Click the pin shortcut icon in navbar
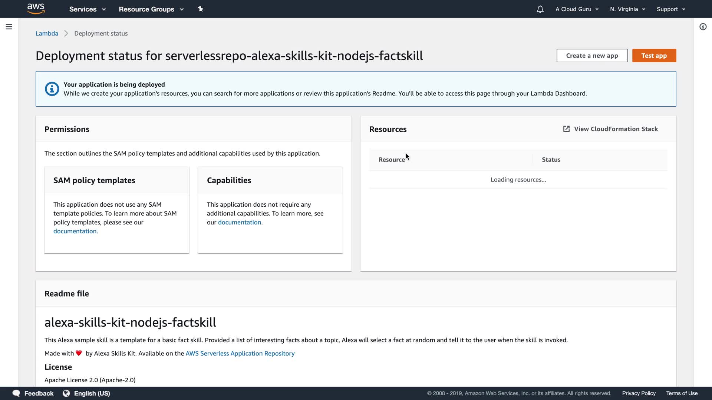 (201, 9)
